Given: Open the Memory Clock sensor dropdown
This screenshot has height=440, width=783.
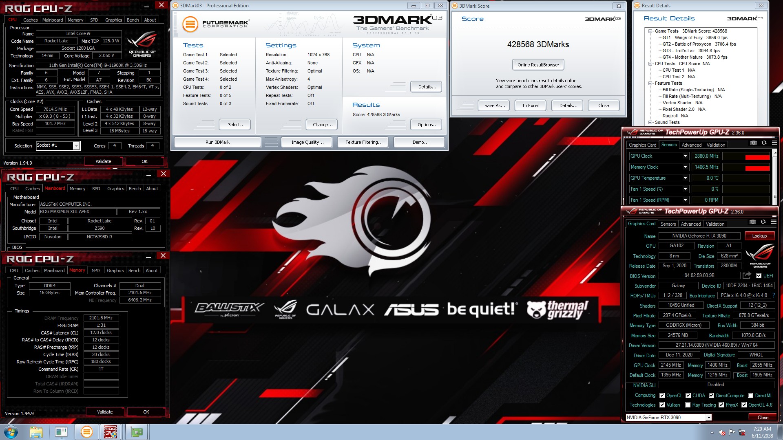Looking at the screenshot, I should [x=685, y=167].
